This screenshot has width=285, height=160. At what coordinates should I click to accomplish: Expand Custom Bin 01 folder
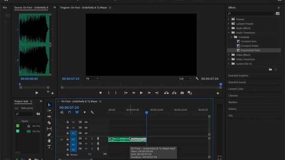228,64
